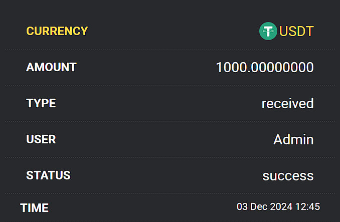Click the TIME label
The width and height of the screenshot is (340, 222).
(34, 208)
